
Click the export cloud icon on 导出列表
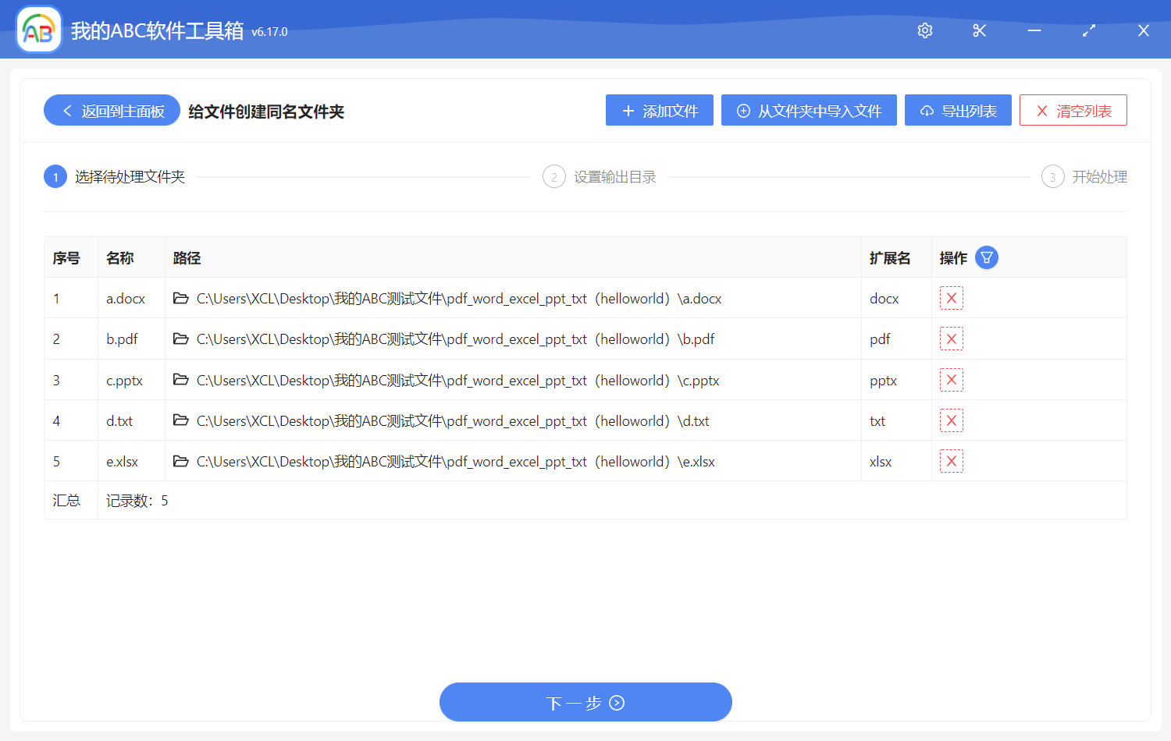click(x=927, y=110)
